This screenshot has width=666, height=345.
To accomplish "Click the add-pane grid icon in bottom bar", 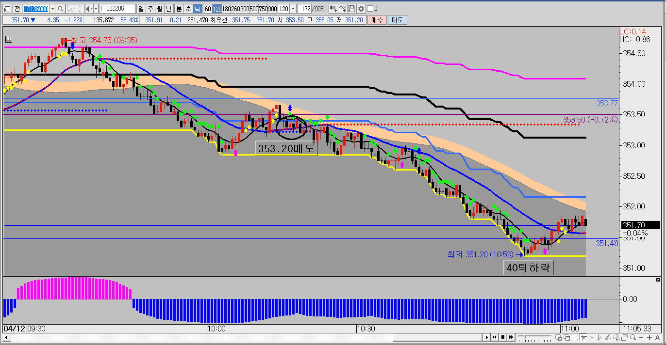I will [x=559, y=337].
